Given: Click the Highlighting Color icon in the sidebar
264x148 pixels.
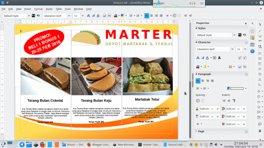Looking at the screenshot, I should pyautogui.click(x=205, y=66).
